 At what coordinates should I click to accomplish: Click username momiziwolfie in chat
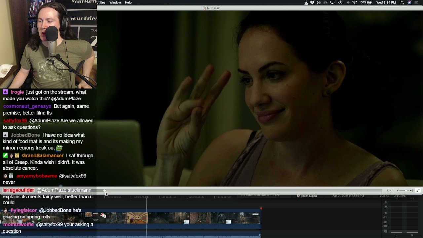coord(19,225)
